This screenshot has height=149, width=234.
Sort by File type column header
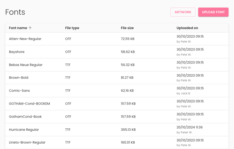click(x=72, y=28)
